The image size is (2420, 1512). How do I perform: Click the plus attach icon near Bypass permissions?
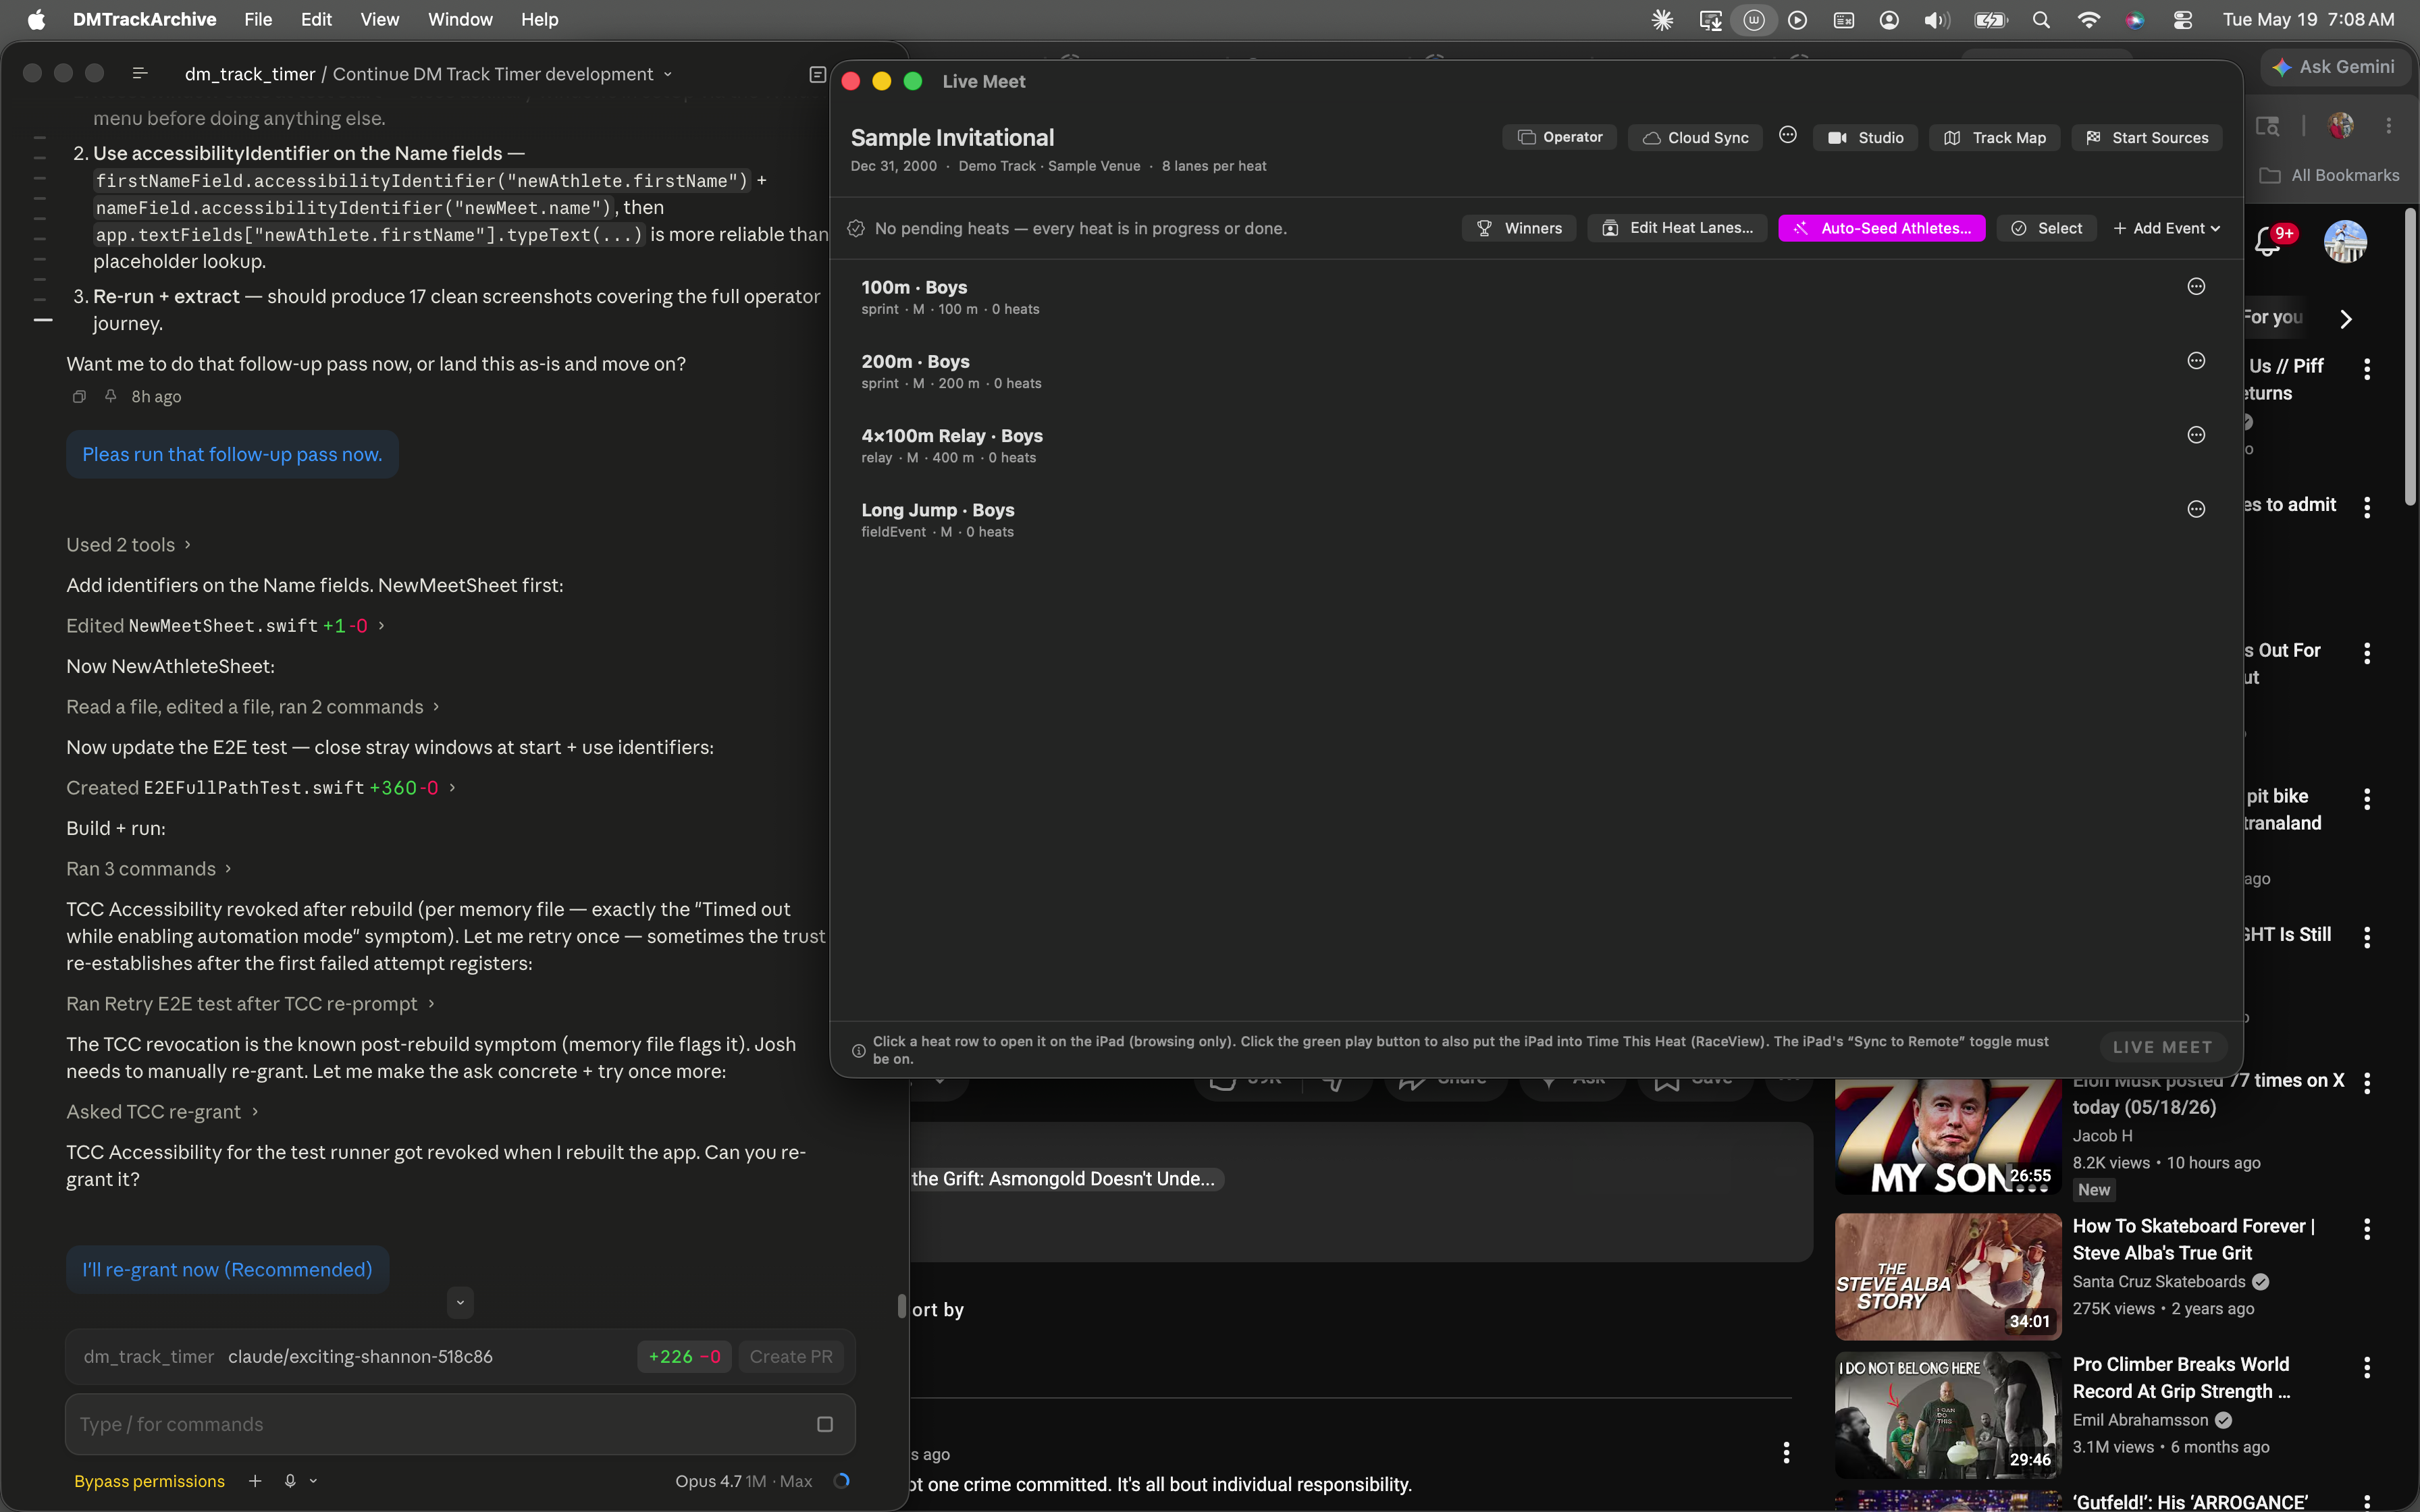tap(255, 1481)
